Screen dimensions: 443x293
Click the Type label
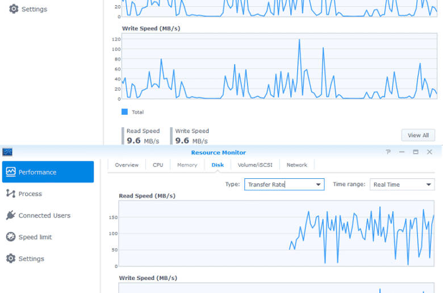coord(232,184)
